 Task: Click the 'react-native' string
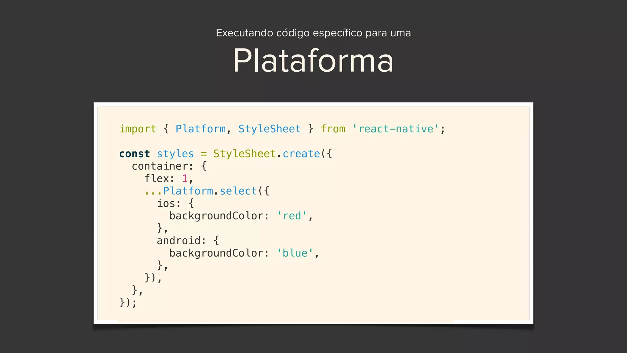pos(396,129)
